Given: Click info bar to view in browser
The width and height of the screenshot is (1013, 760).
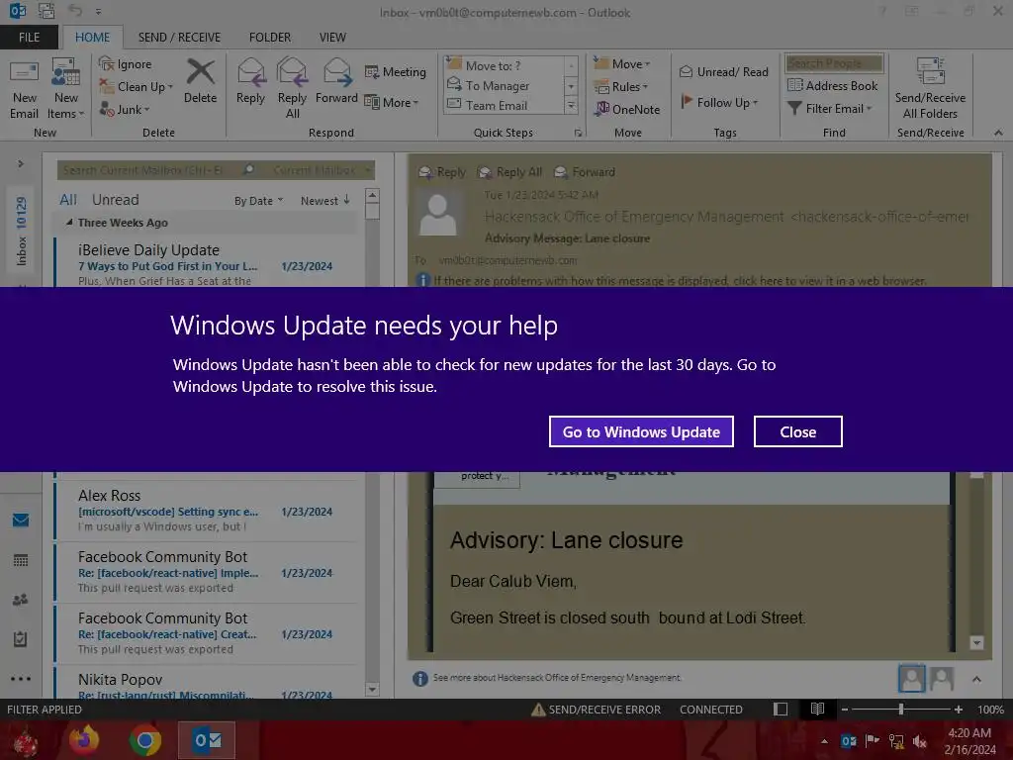Looking at the screenshot, I should [679, 280].
